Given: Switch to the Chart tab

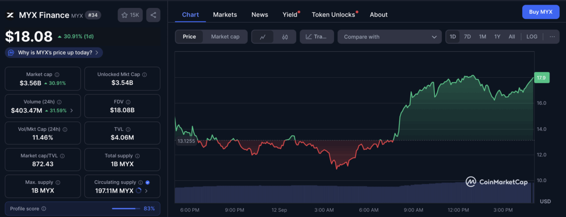Looking at the screenshot, I should pos(191,15).
